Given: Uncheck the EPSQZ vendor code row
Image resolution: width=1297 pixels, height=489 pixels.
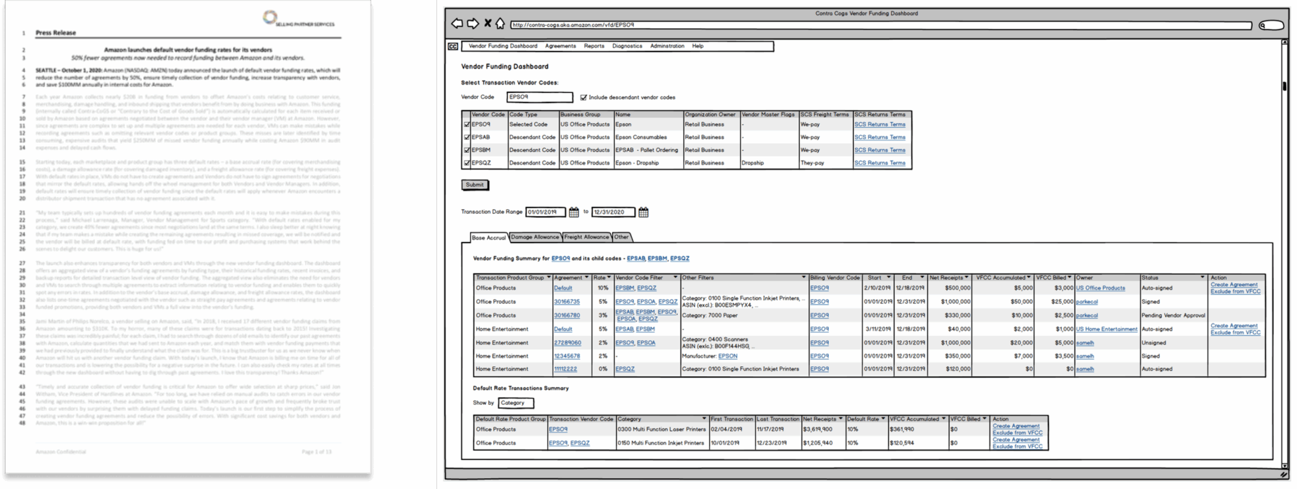Looking at the screenshot, I should point(467,163).
